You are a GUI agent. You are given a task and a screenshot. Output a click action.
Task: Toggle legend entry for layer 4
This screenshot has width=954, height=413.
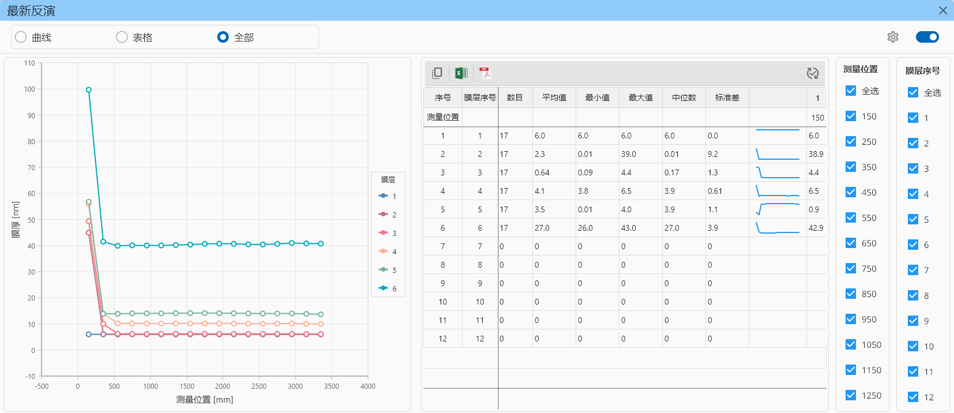[388, 251]
